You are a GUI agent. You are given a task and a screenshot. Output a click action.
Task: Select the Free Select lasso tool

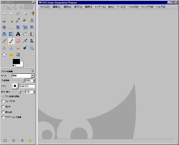[18, 13]
